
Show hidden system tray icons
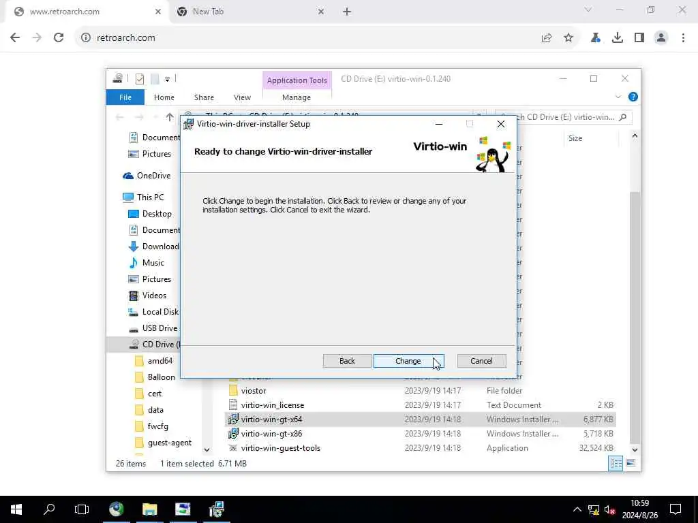(x=577, y=509)
